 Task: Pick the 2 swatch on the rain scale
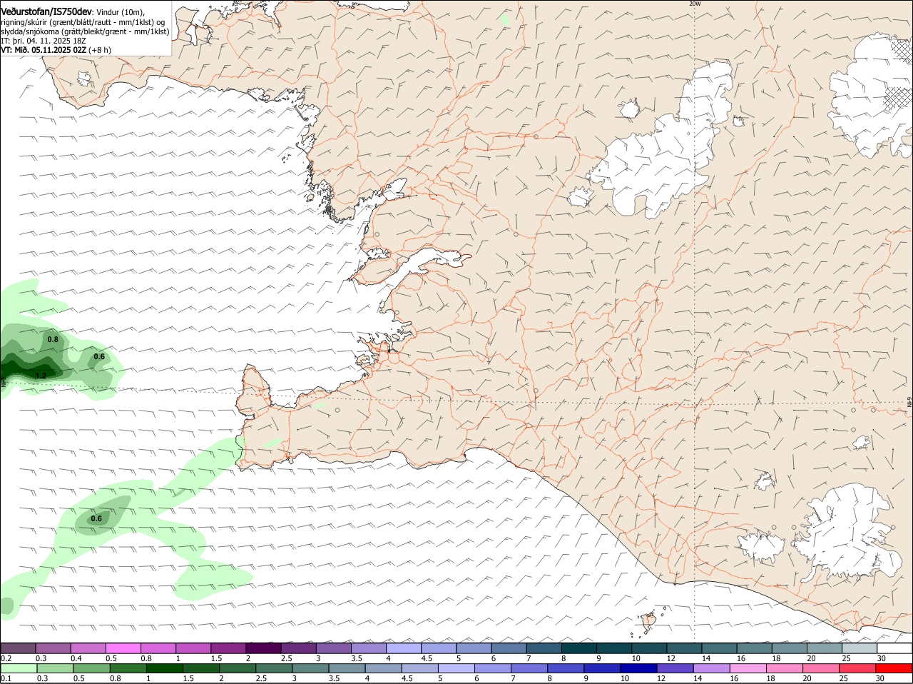[x=237, y=668]
